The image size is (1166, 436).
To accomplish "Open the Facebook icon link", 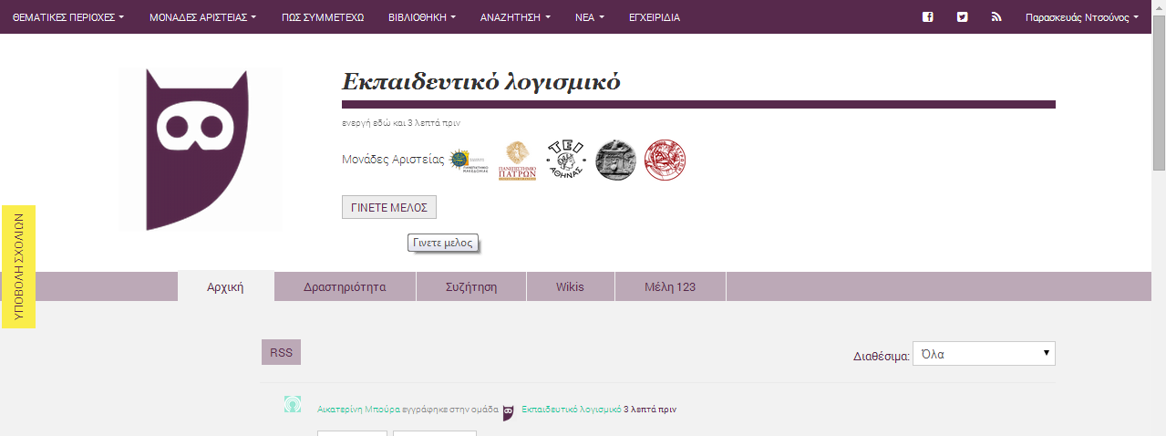I will pyautogui.click(x=928, y=16).
